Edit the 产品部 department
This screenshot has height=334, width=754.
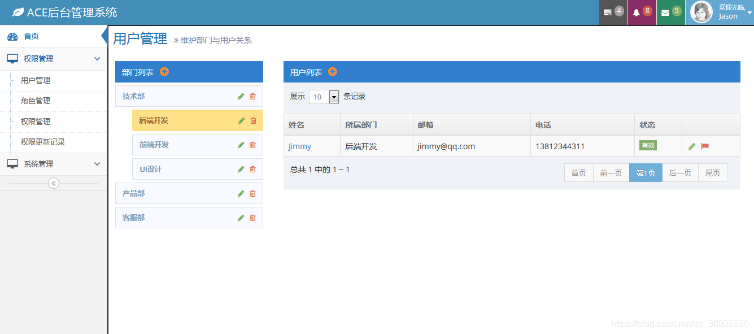pos(241,193)
